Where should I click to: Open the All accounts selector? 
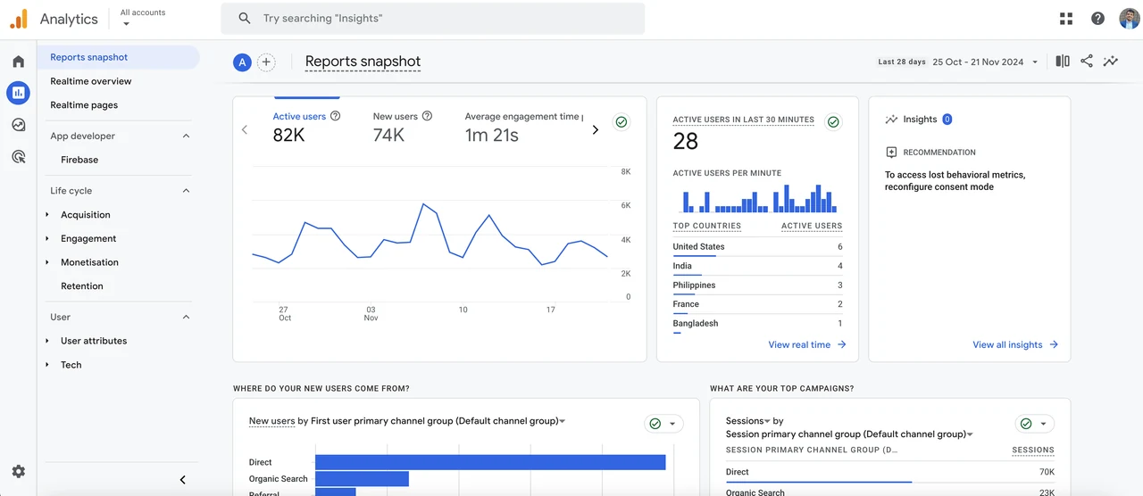click(143, 18)
